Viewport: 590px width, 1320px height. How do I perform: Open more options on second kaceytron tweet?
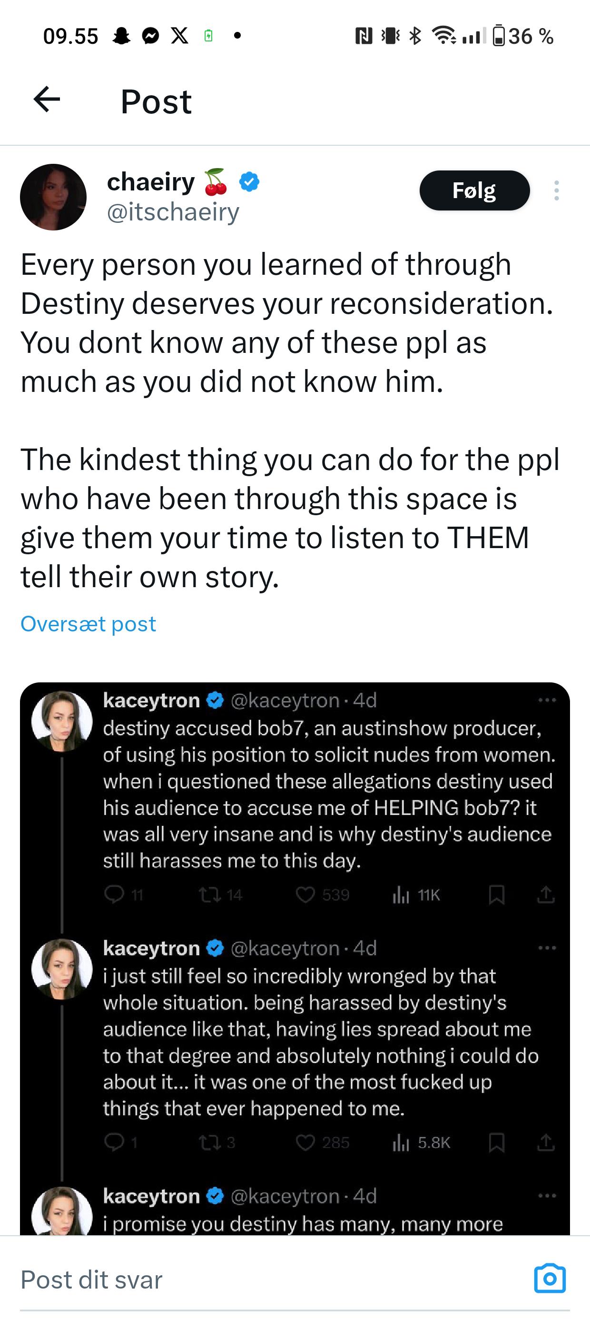coord(547,948)
